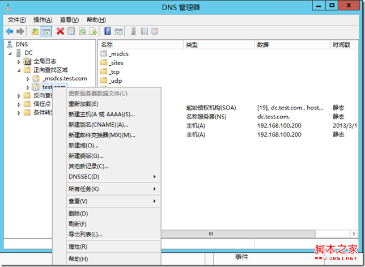Viewport: 365px width, 267px height.
Task: Open the 操作(A) menu
Action: coord(43,20)
